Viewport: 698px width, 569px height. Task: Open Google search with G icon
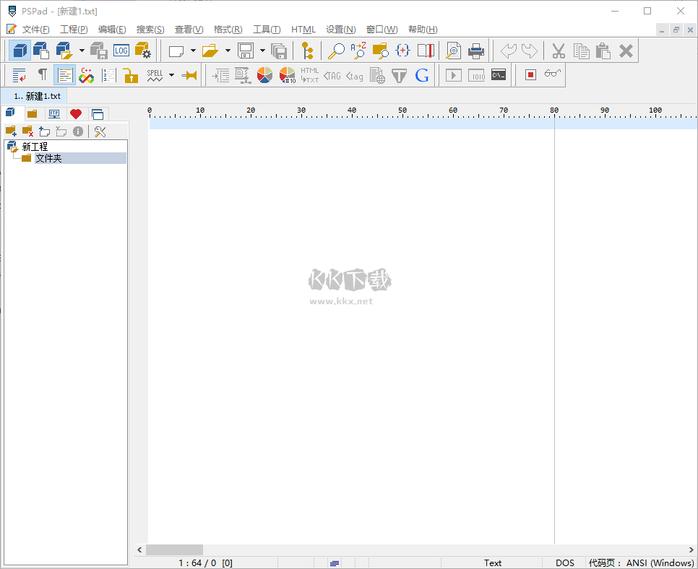tap(422, 75)
